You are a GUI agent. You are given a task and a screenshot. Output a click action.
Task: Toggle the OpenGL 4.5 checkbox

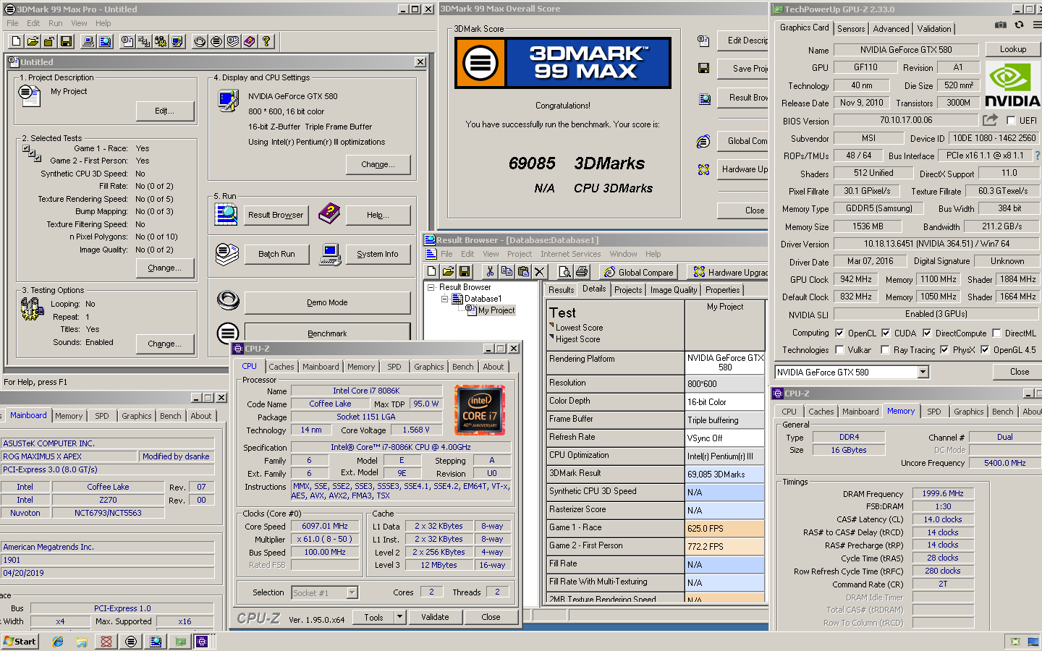pos(985,350)
